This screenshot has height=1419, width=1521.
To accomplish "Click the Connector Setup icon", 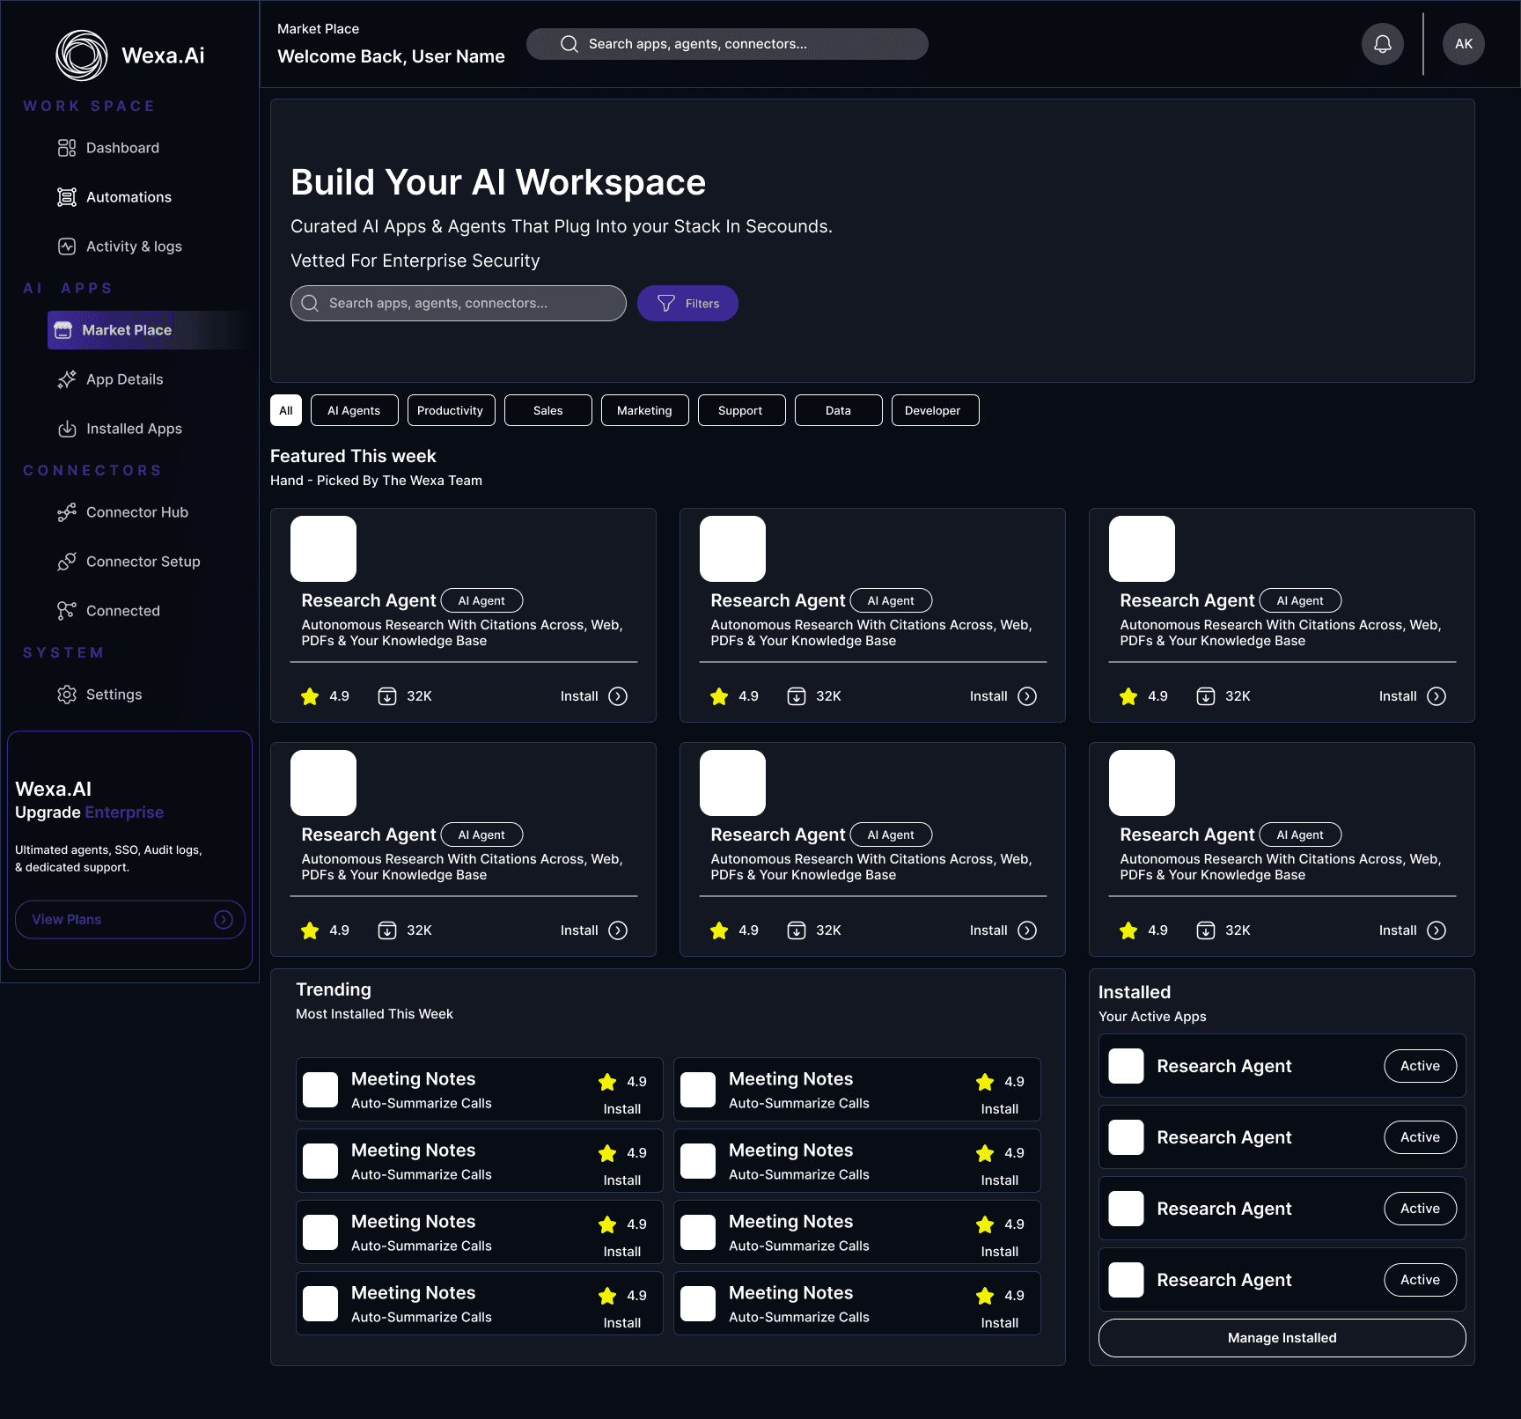I will point(67,562).
